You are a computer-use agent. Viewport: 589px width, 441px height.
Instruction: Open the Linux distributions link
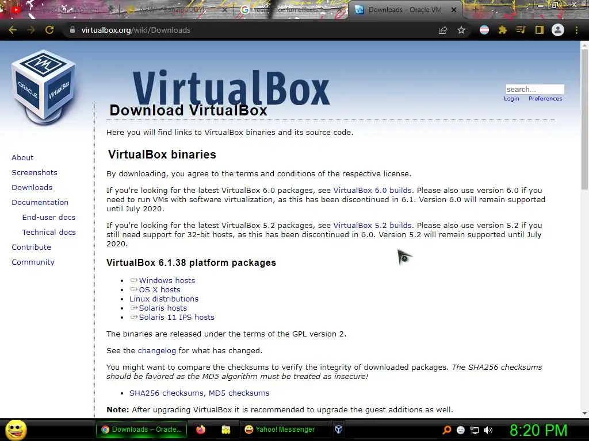pos(164,299)
